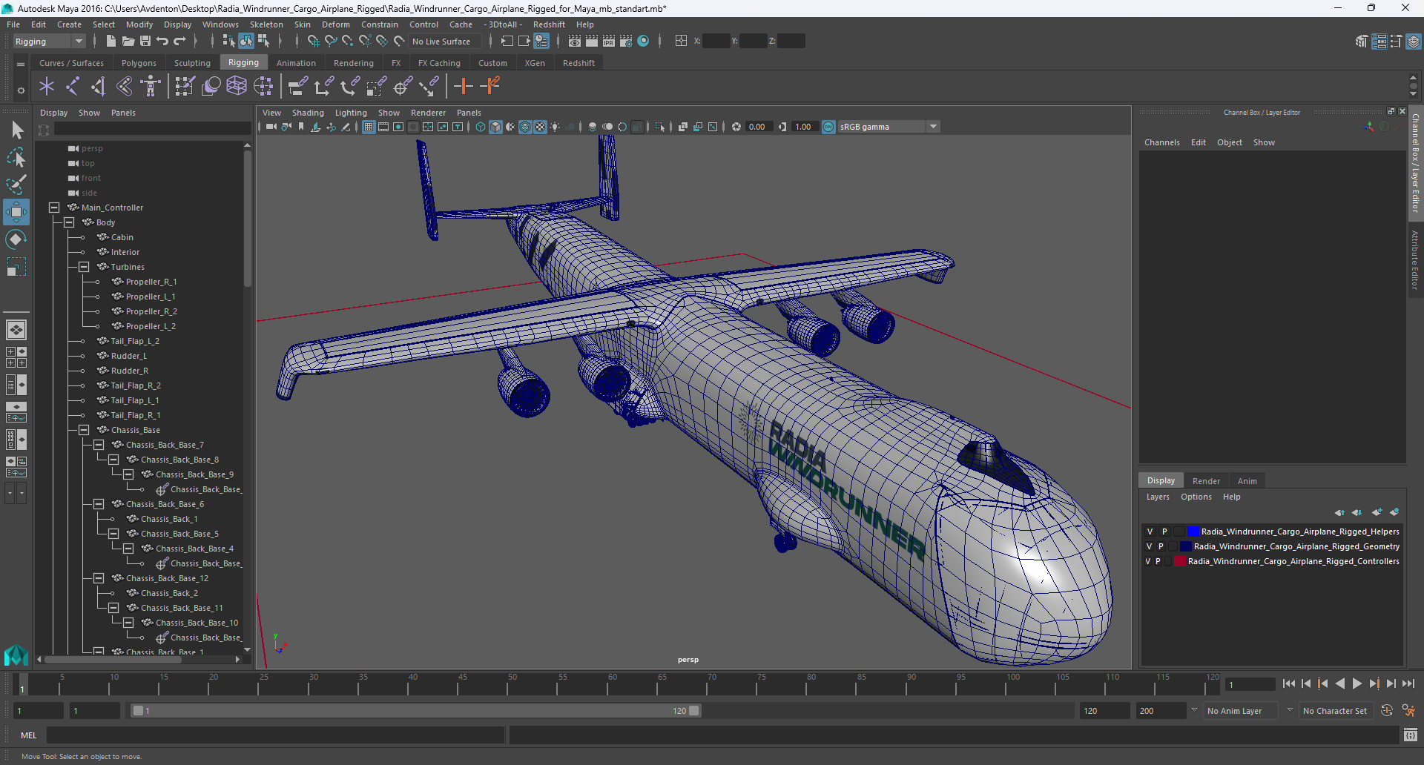The image size is (1424, 765).
Task: Click the New Scene icon in status line
Action: (111, 42)
